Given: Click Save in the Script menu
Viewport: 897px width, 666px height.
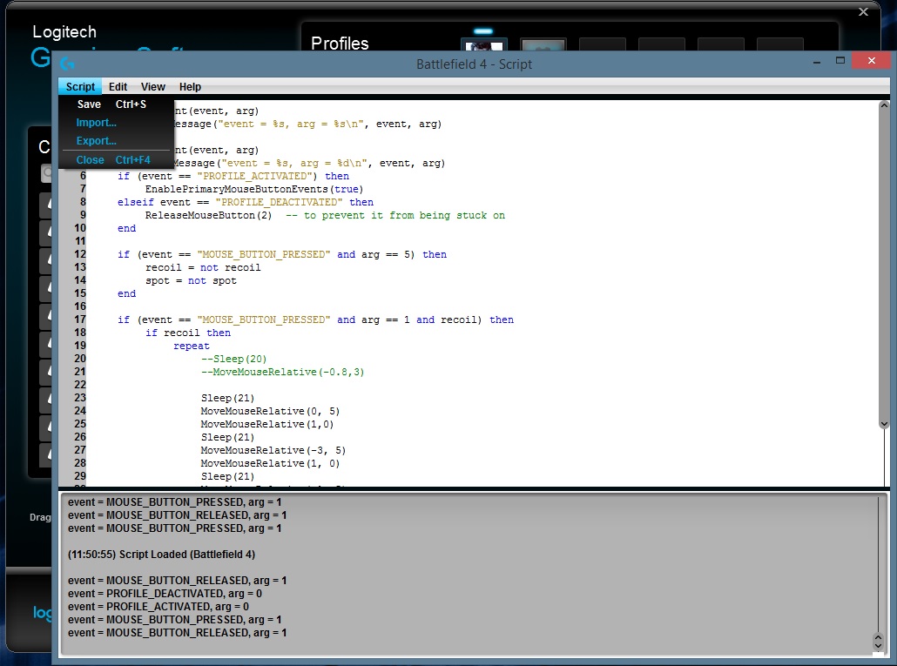Looking at the screenshot, I should (x=90, y=104).
